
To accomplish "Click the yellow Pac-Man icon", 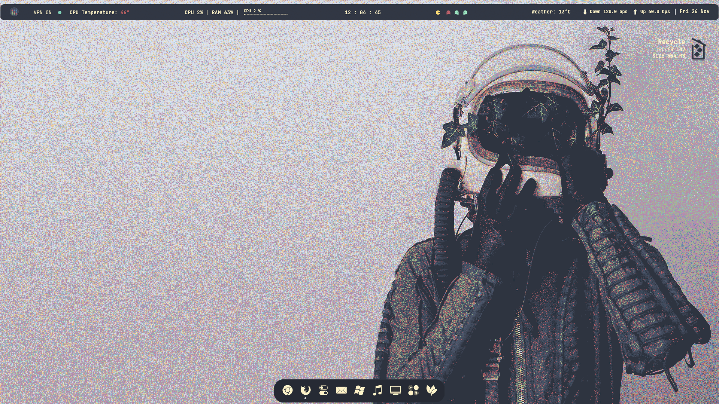I will tap(438, 12).
